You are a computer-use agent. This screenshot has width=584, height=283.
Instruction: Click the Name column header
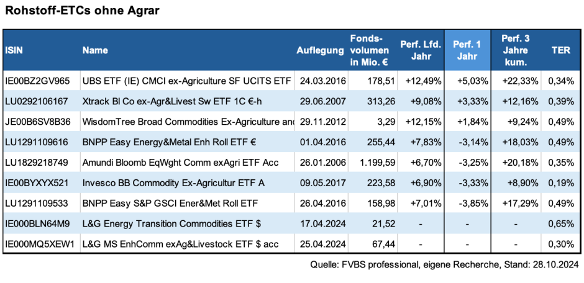coord(95,50)
